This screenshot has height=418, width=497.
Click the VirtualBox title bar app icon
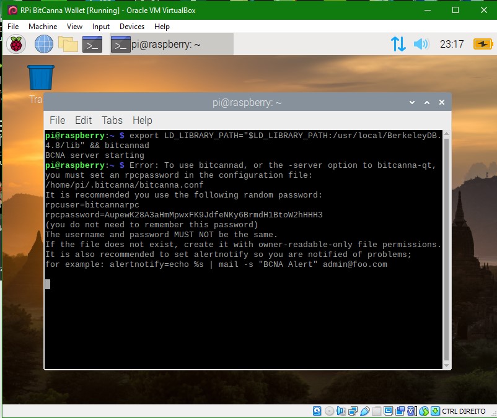pos(12,10)
